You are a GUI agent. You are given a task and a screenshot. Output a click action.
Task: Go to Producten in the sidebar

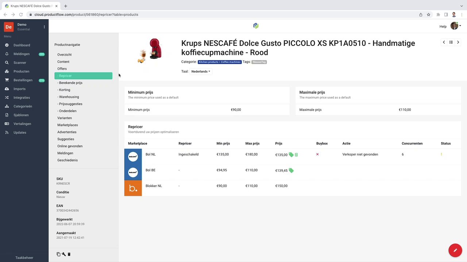click(x=21, y=71)
